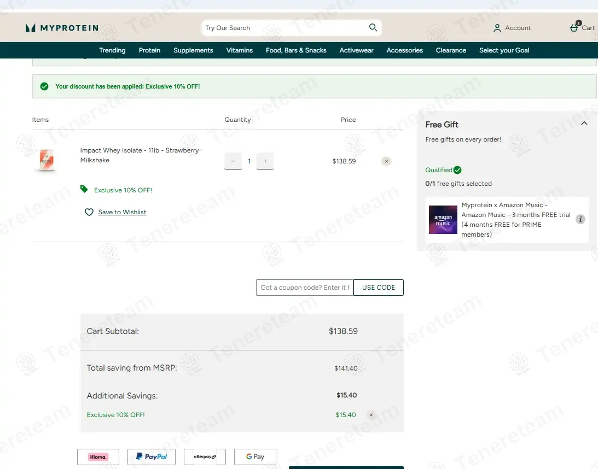
Task: Open the Clearance menu
Action: [451, 50]
